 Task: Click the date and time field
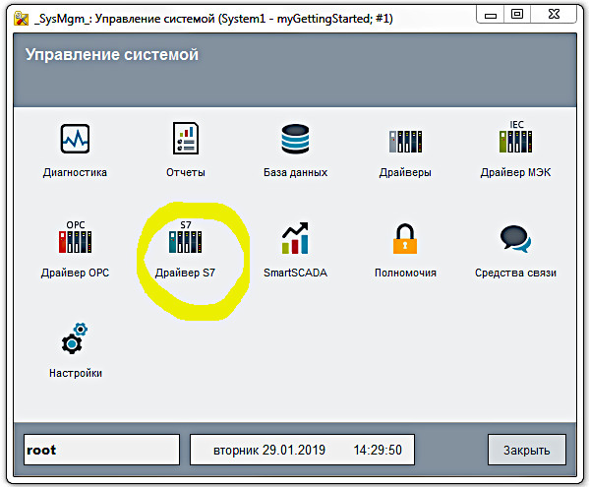click(303, 450)
